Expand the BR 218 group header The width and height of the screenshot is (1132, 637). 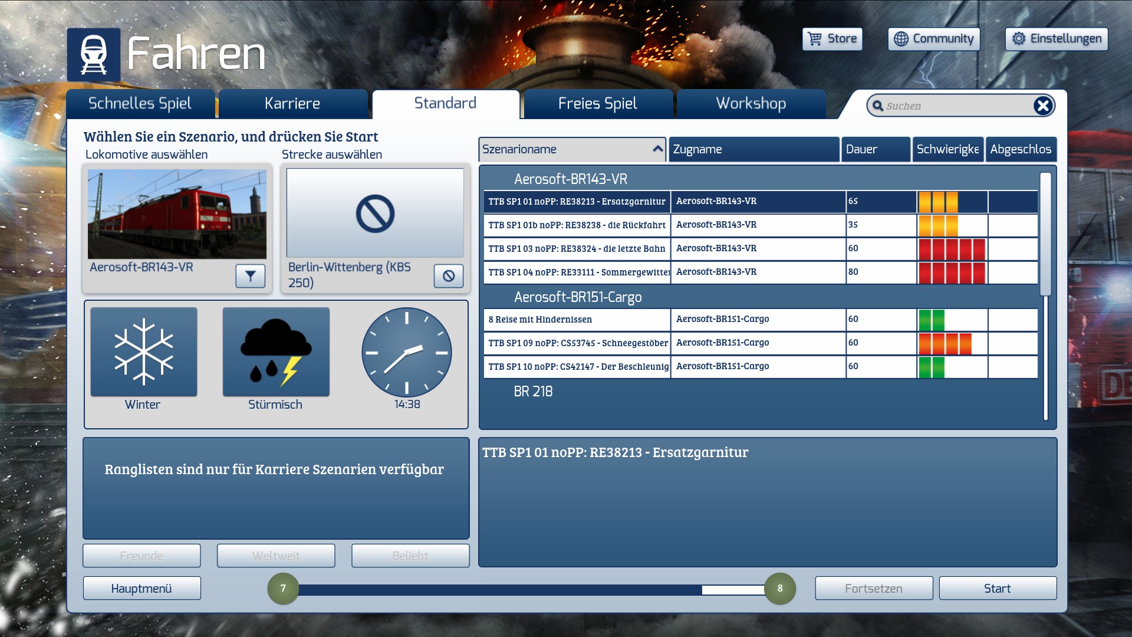(x=533, y=391)
